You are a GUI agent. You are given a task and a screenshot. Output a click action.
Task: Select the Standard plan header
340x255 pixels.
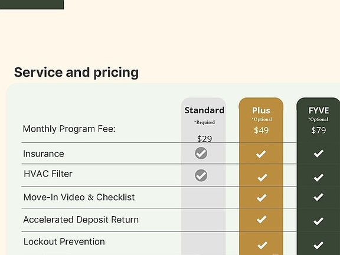(x=204, y=110)
